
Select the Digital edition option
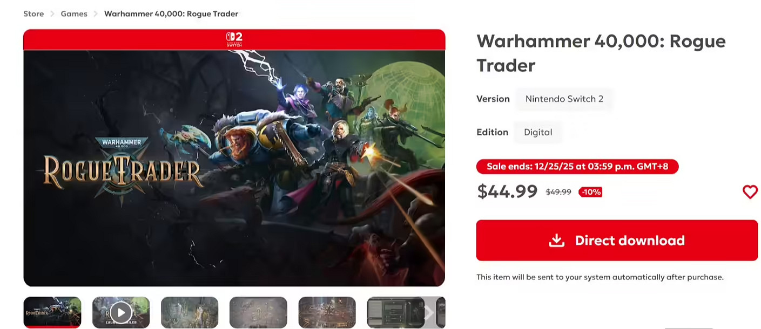pos(538,132)
